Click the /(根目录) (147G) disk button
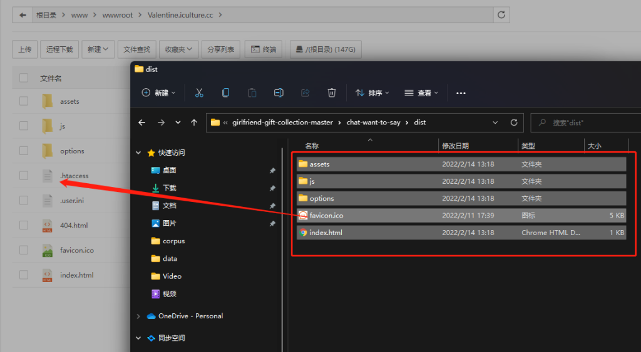Viewport: 641px width, 352px height. 326,49
